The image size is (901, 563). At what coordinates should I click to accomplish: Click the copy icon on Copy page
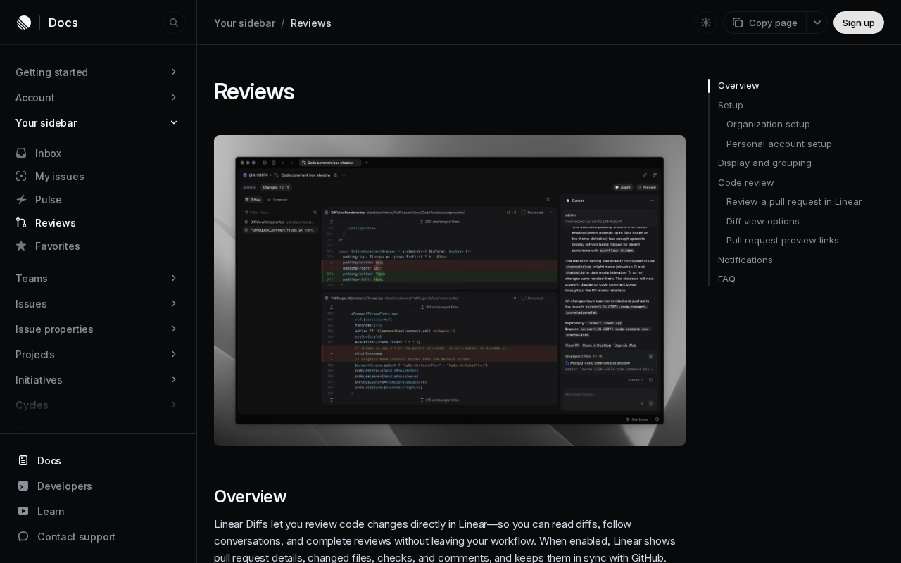738,23
